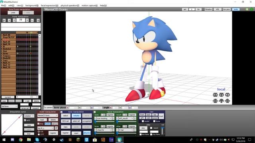Open Steam from taskbar
This screenshot has width=255, height=143.
tap(62, 139)
